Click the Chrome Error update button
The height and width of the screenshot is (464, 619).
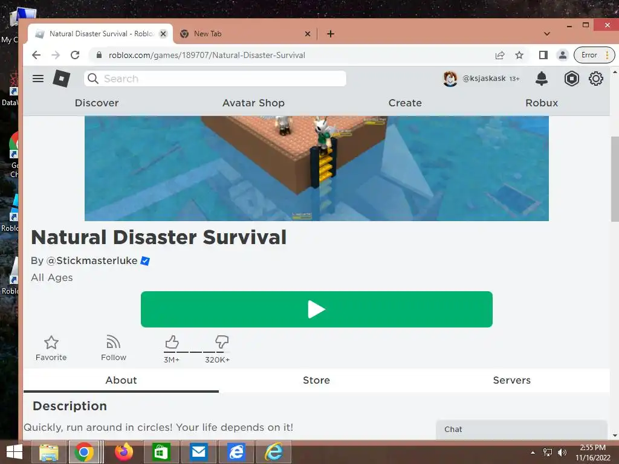click(x=594, y=55)
